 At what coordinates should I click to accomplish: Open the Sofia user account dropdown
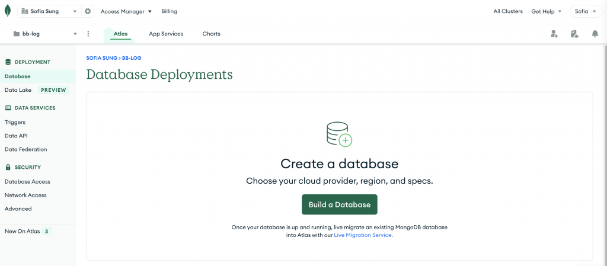(586, 12)
